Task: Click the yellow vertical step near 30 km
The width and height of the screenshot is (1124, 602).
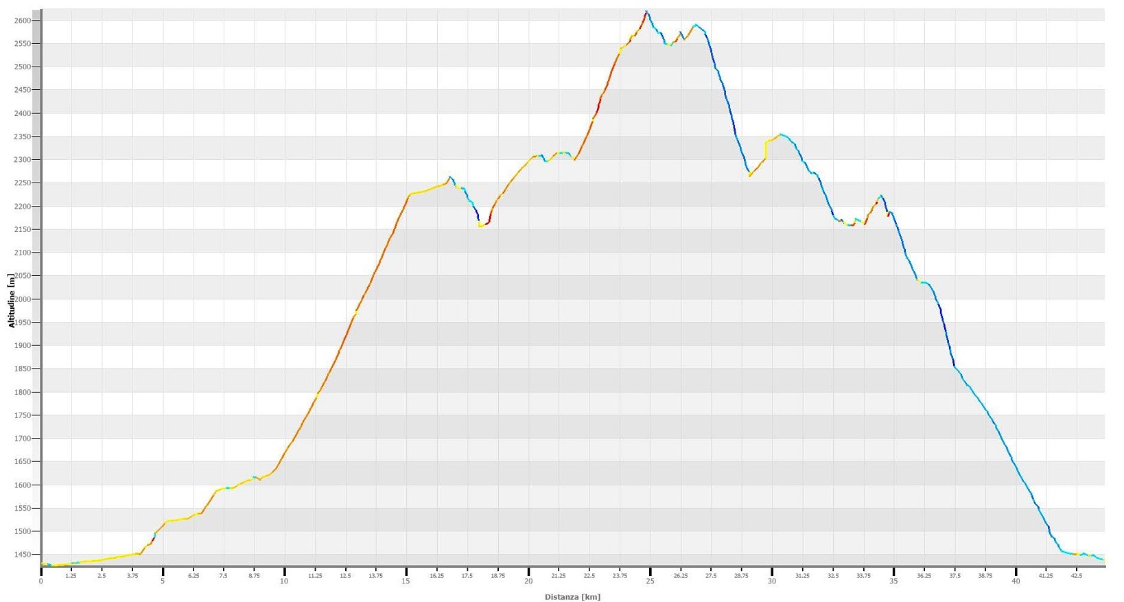Action: (766, 150)
